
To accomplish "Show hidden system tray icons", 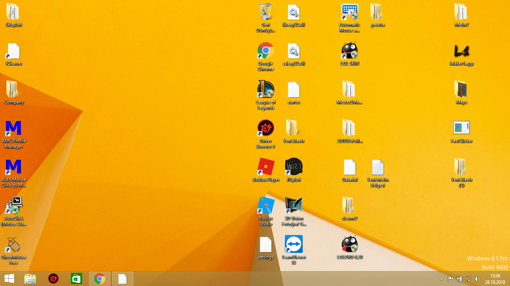I will click(x=441, y=279).
